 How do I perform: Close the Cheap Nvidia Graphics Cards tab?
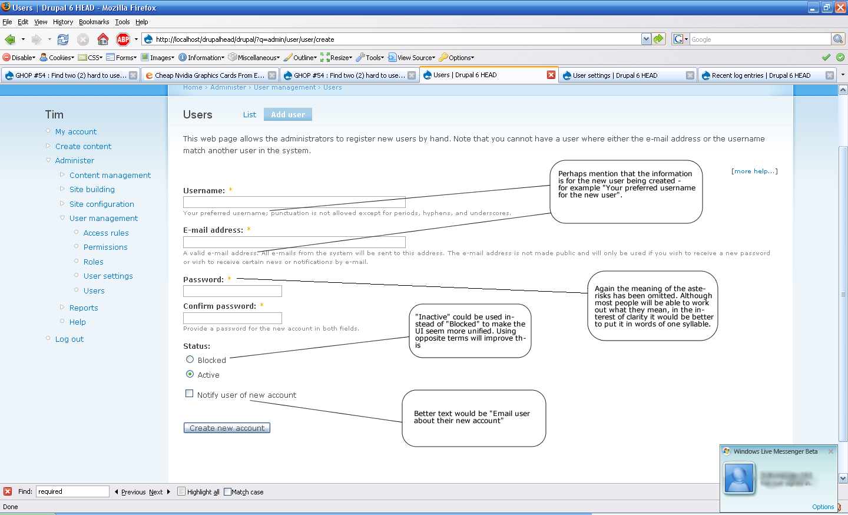click(x=272, y=75)
